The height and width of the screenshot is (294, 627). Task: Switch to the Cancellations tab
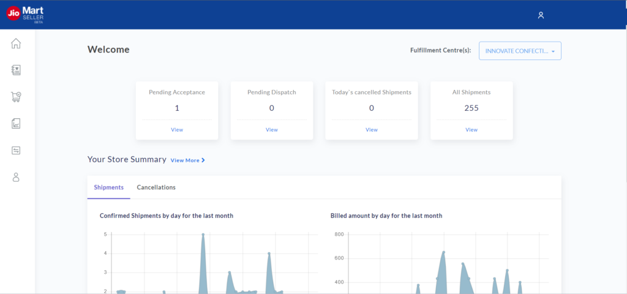point(156,187)
